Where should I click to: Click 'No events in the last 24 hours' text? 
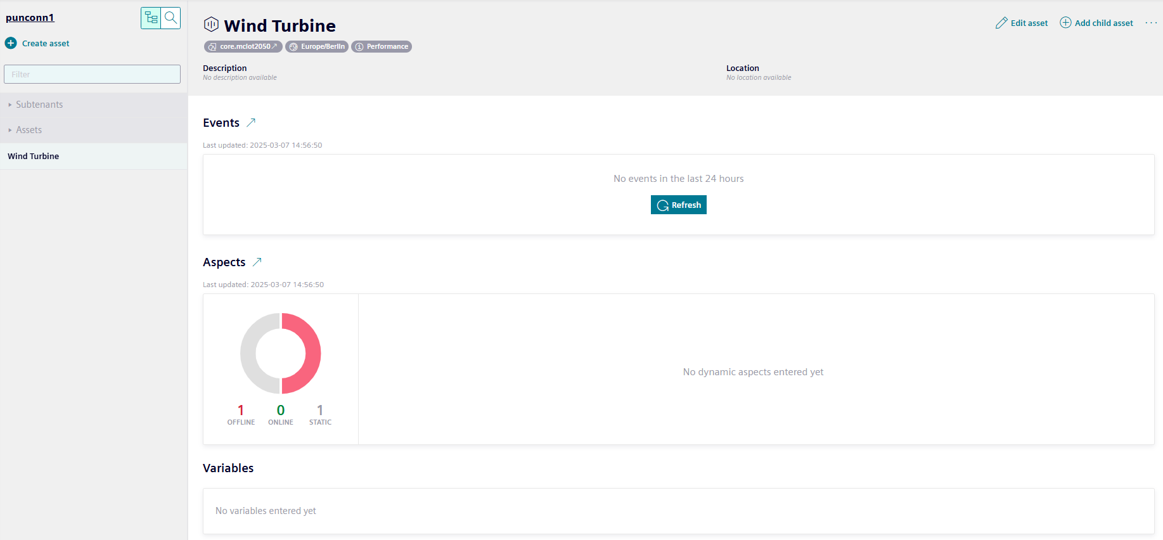click(x=678, y=179)
